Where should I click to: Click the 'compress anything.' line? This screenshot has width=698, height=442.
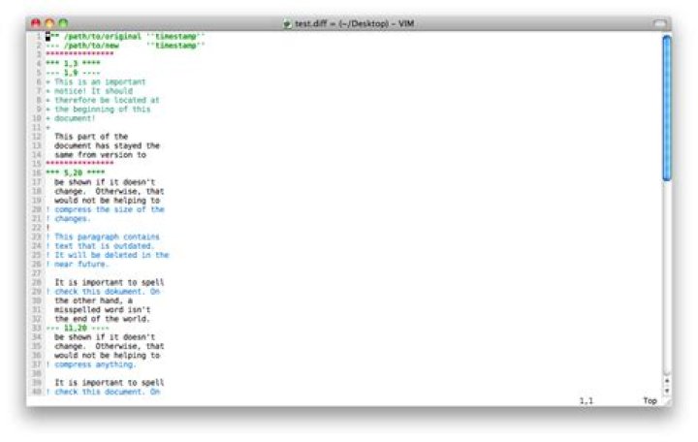point(95,364)
